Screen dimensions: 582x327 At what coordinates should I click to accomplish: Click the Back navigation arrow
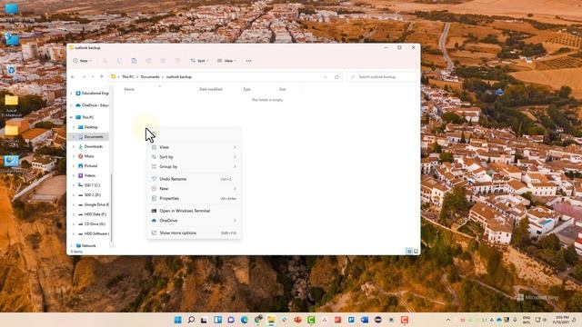pos(73,77)
